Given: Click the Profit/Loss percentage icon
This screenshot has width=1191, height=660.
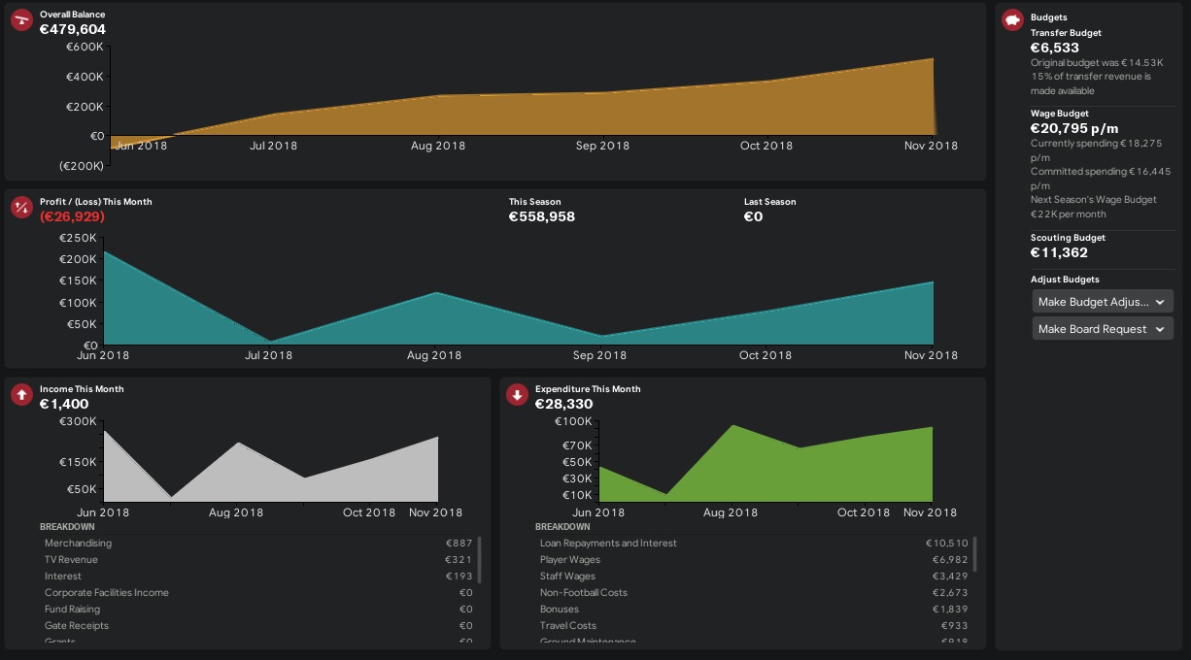Looking at the screenshot, I should (x=21, y=208).
